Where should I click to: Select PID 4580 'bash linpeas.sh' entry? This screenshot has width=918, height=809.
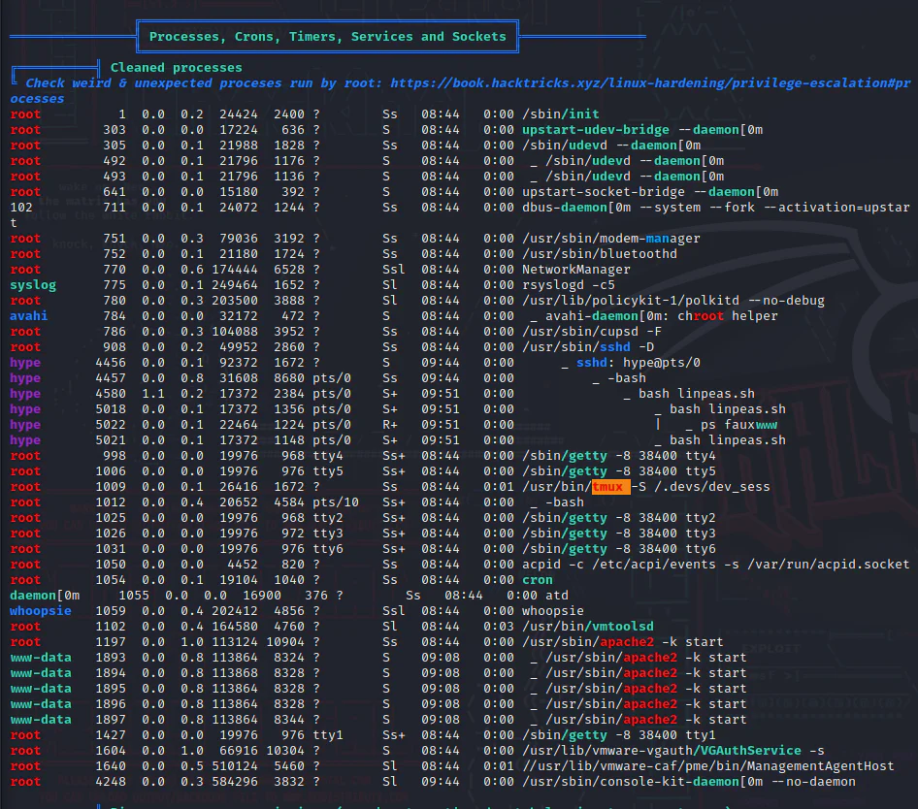696,394
